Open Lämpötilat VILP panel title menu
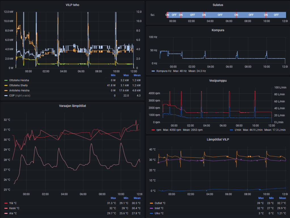 point(217,139)
